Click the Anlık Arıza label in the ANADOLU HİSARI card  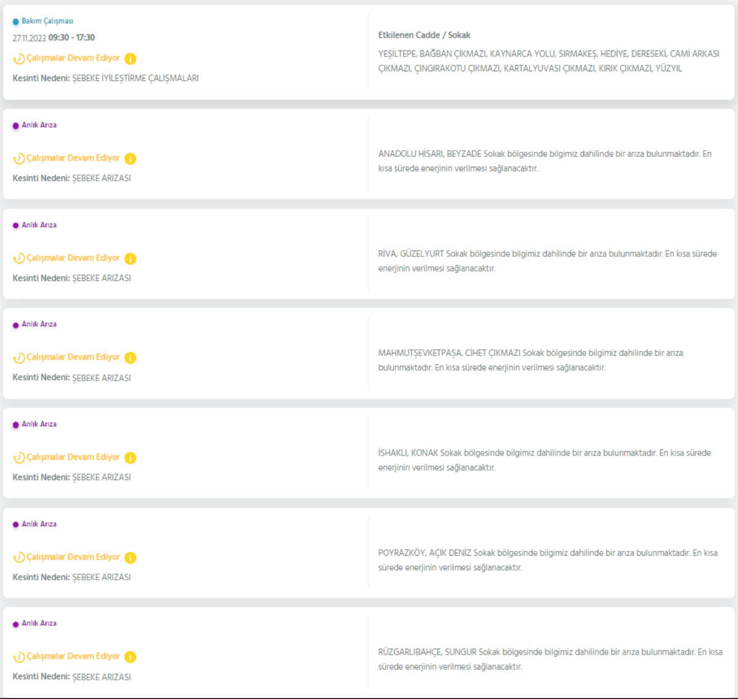coord(39,125)
